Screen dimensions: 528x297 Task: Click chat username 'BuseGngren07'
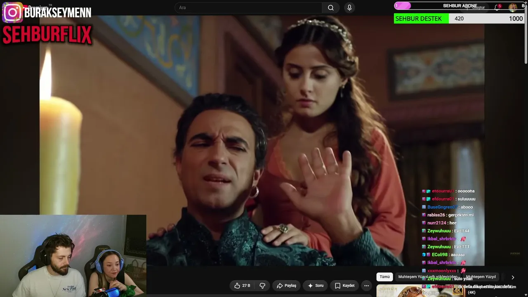(x=442, y=207)
